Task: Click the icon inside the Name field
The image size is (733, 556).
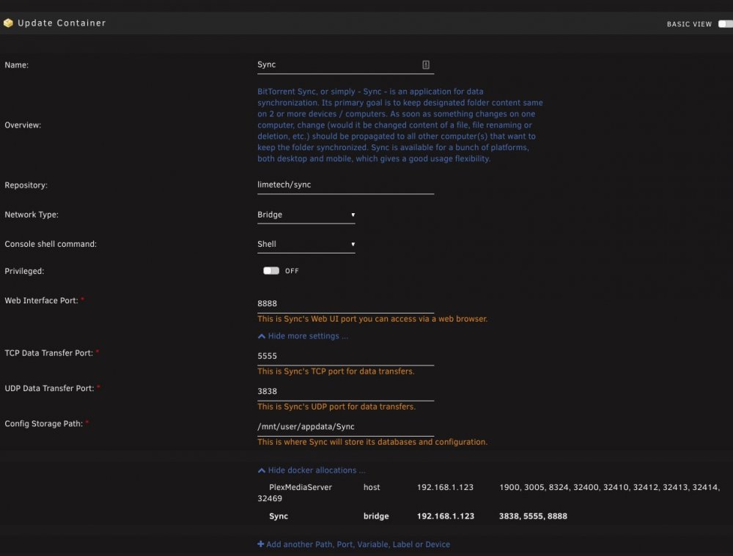Action: pyautogui.click(x=425, y=65)
